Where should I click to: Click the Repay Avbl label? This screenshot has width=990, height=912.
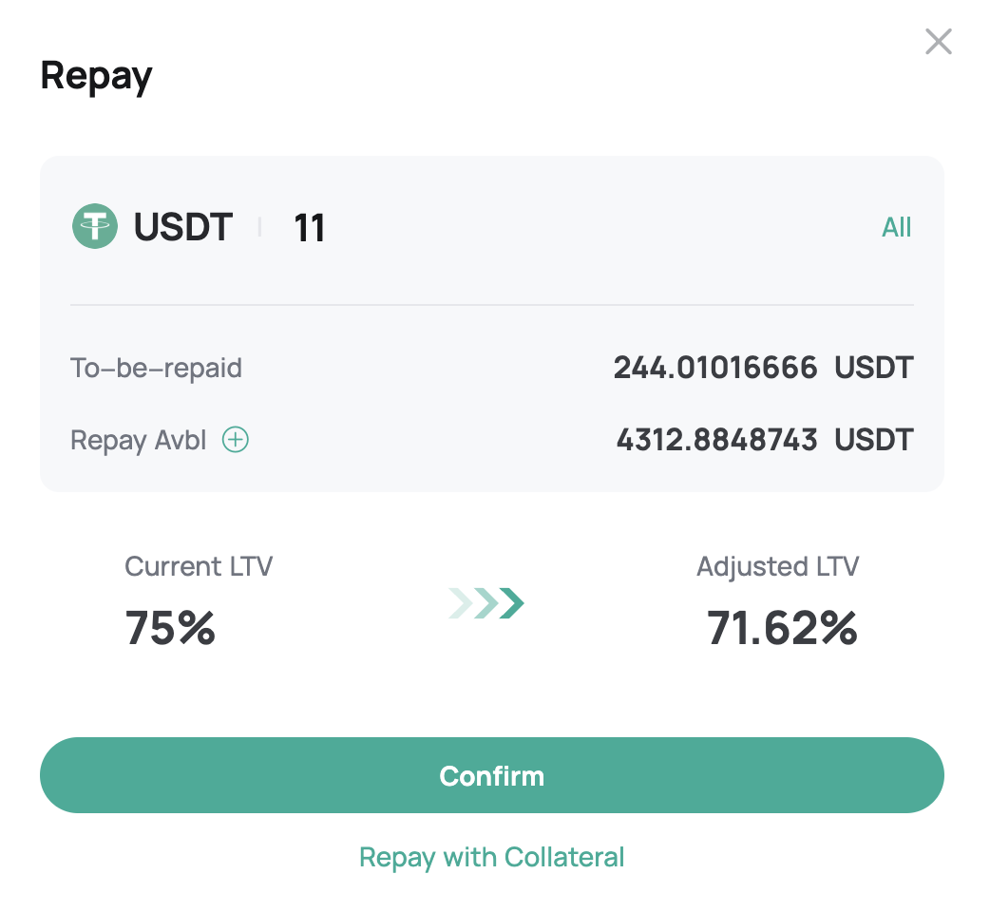139,440
